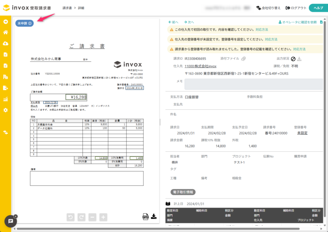Image resolution: width=328 pixels, height=232 pixels.
Task: Click 詳細 breadcrumb
Action: (x=81, y=8)
